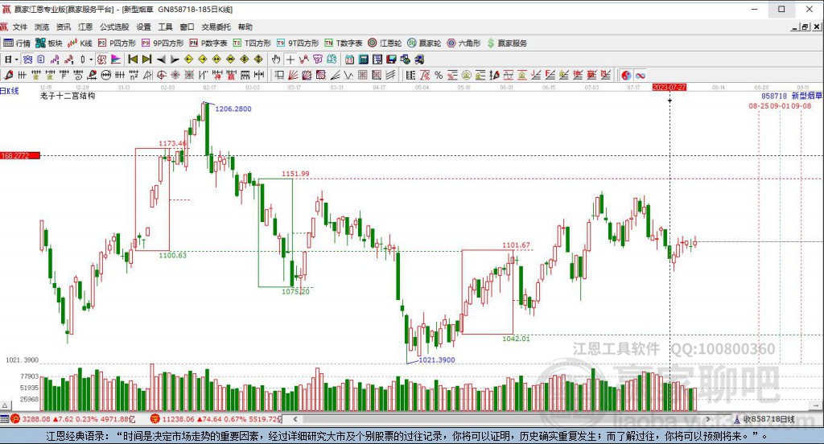Launch the 江恩轮 Gann wheel
This screenshot has height=444, width=824.
pos(385,43)
